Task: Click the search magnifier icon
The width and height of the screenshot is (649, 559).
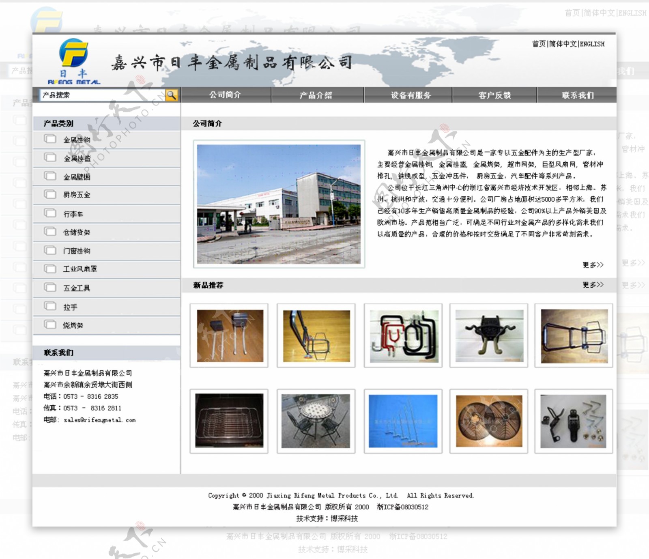Action: coord(172,95)
